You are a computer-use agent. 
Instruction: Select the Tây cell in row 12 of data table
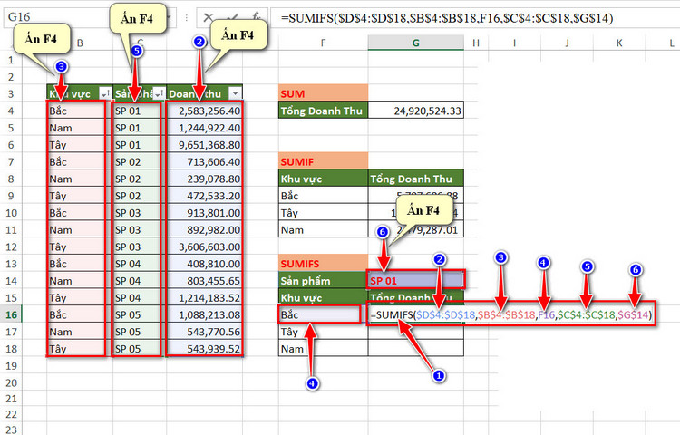coord(80,246)
